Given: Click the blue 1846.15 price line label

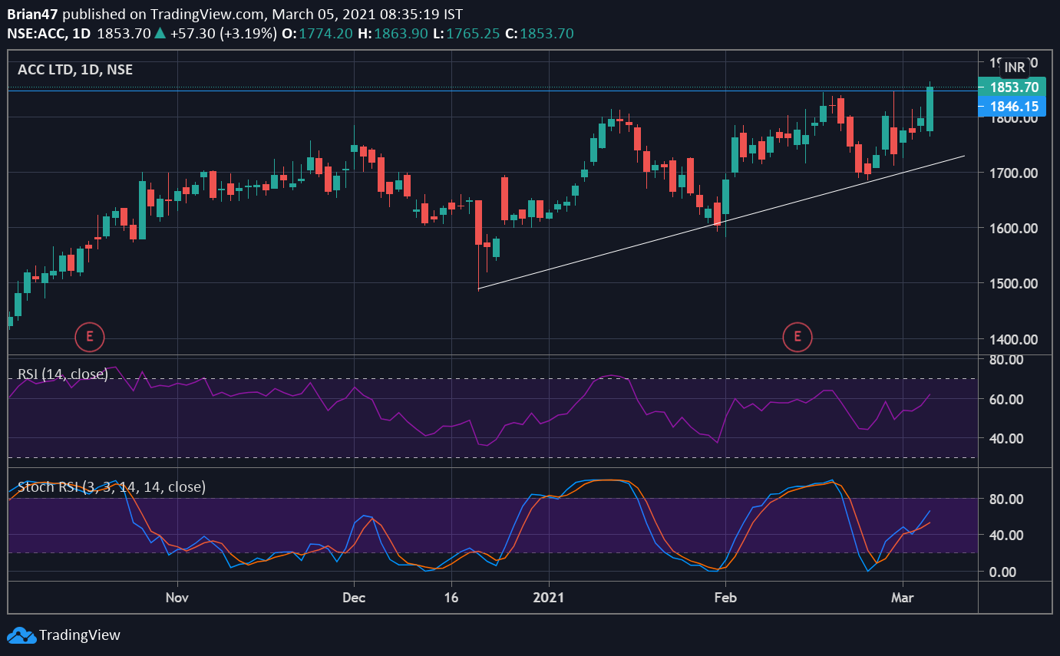Looking at the screenshot, I should tap(1014, 107).
